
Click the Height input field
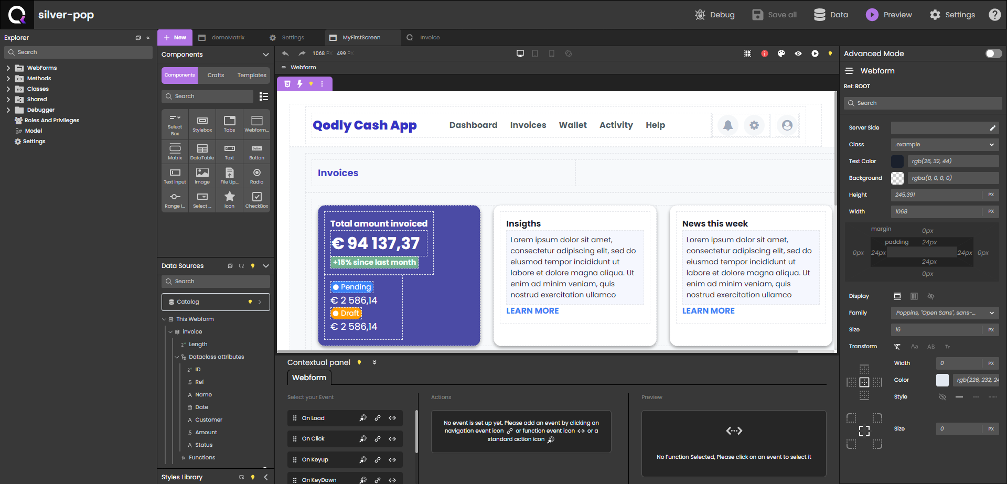[x=936, y=195]
